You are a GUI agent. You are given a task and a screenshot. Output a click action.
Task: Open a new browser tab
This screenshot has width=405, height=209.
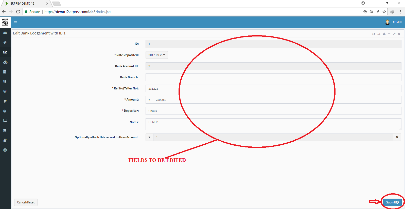click(57, 4)
